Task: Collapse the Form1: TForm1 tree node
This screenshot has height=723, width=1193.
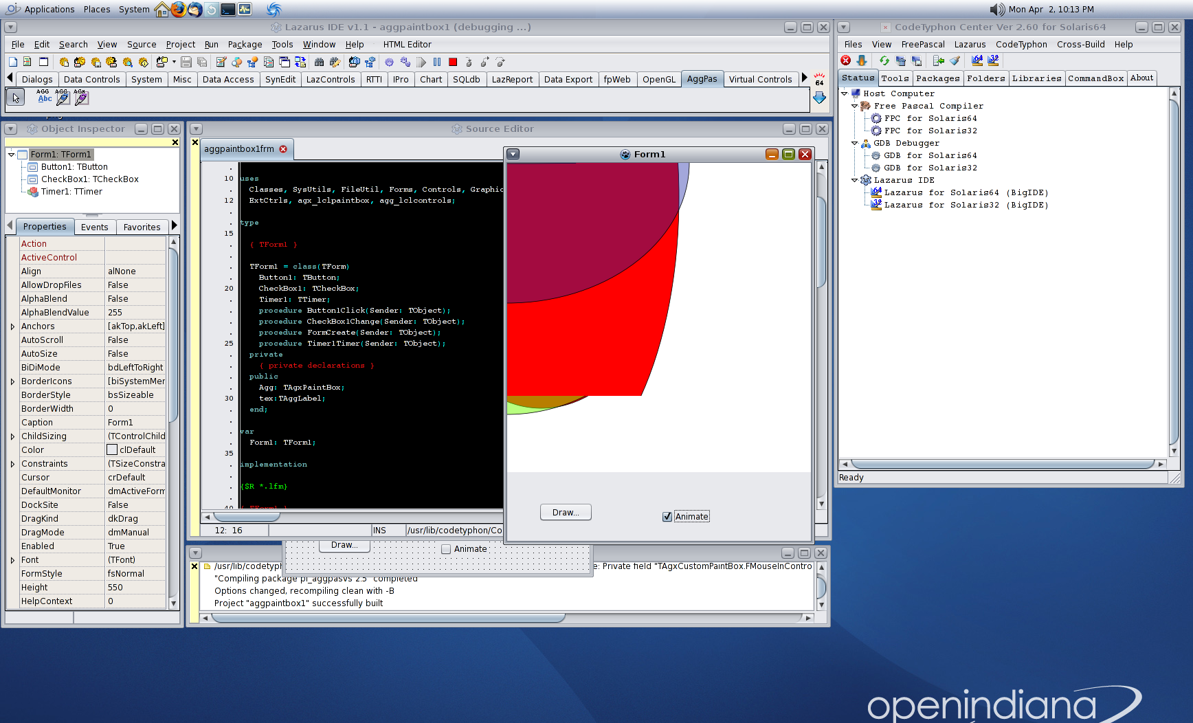Action: [12, 155]
